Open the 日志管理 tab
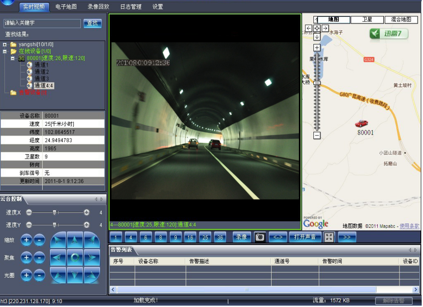 (x=130, y=7)
